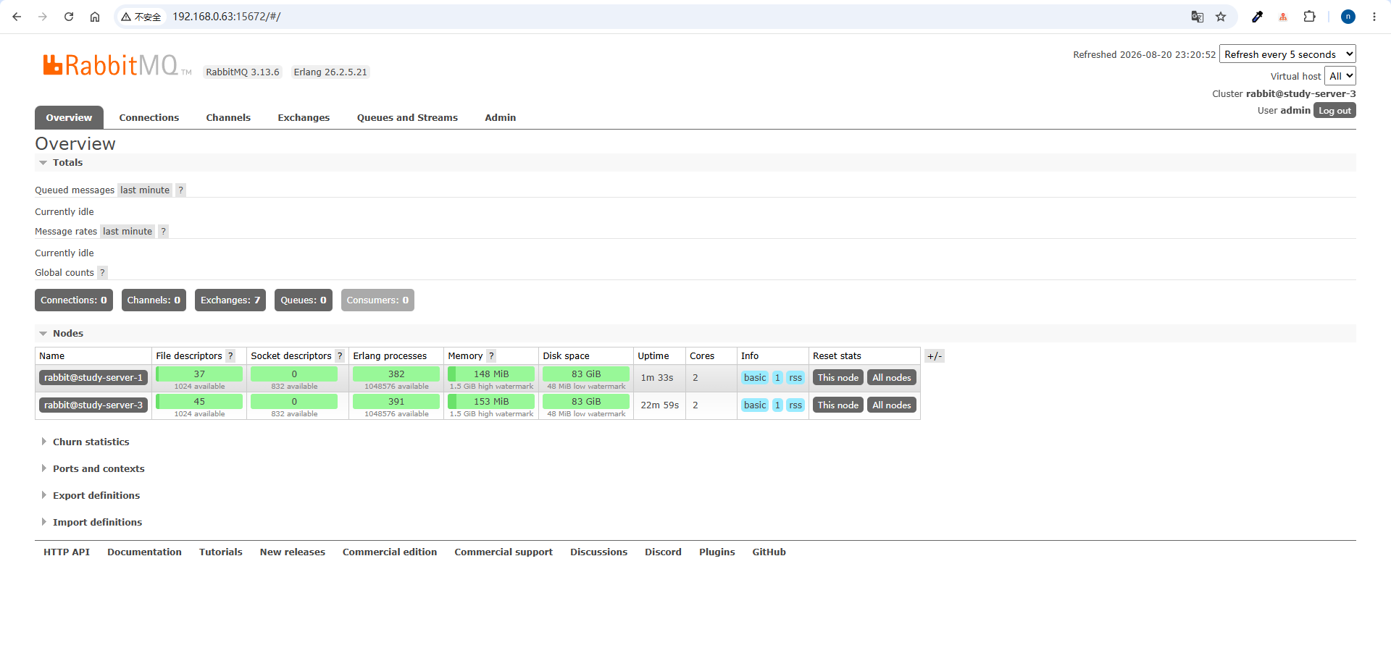Viewport: 1391px width, 653px height.
Task: Open the Plugins footer link
Action: tap(717, 552)
